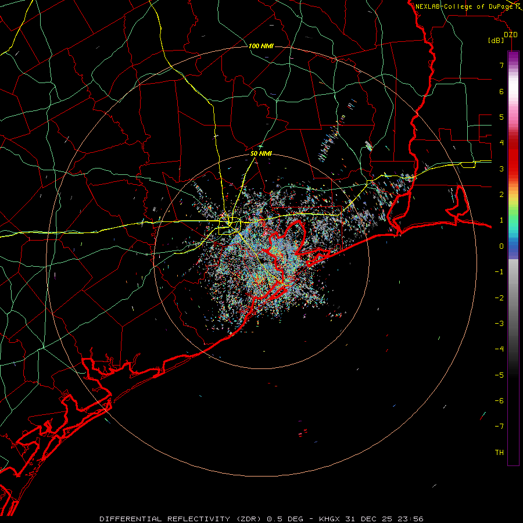Screen dimensions: 523x523
Task: Click the TH label on the scale
Action: [x=499, y=452]
